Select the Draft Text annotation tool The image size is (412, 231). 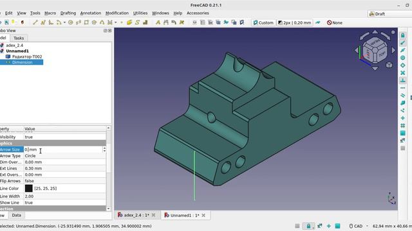pyautogui.click(x=158, y=22)
